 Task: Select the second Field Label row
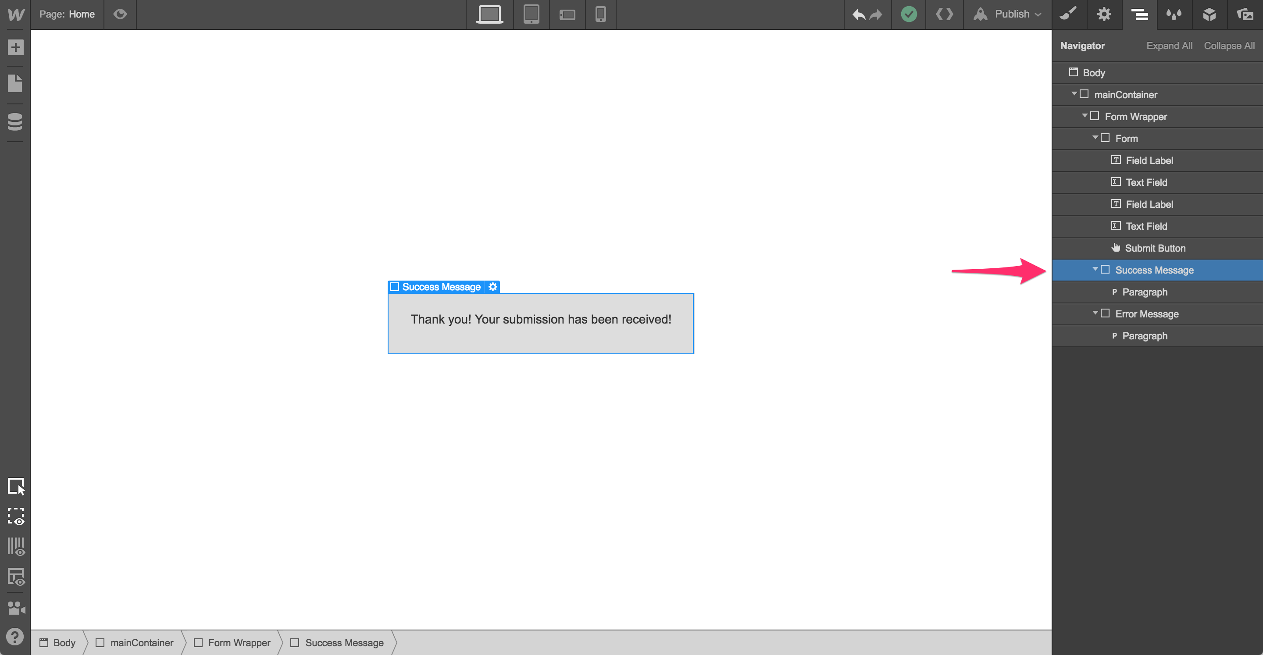coord(1157,204)
